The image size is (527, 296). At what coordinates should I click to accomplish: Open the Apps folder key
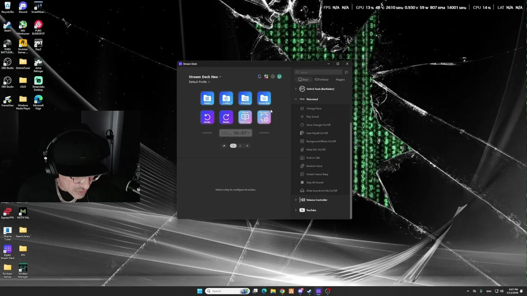(x=207, y=98)
